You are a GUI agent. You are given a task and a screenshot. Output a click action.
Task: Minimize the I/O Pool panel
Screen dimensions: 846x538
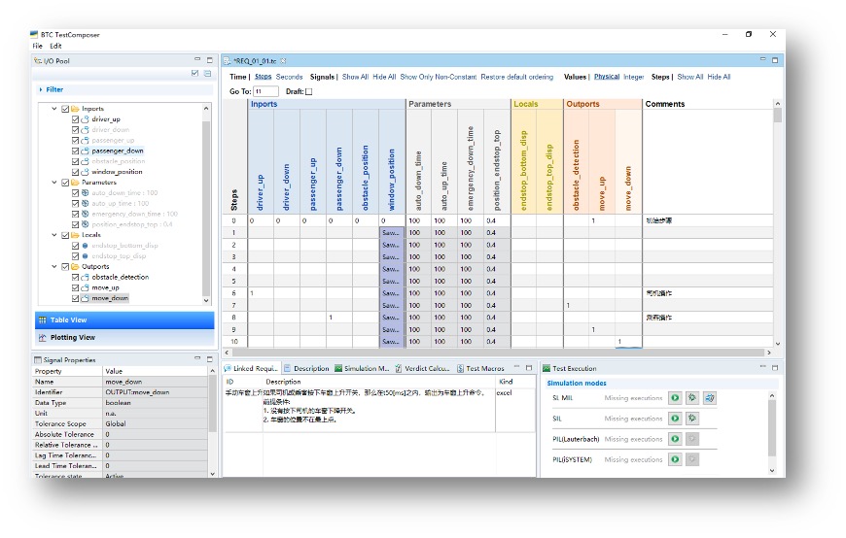coord(197,59)
